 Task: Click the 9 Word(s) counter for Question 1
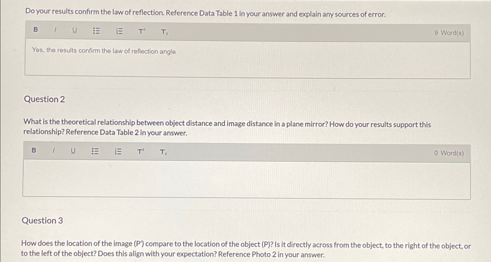[x=449, y=32]
